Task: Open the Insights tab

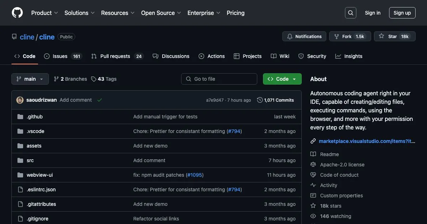Action: coord(353,56)
